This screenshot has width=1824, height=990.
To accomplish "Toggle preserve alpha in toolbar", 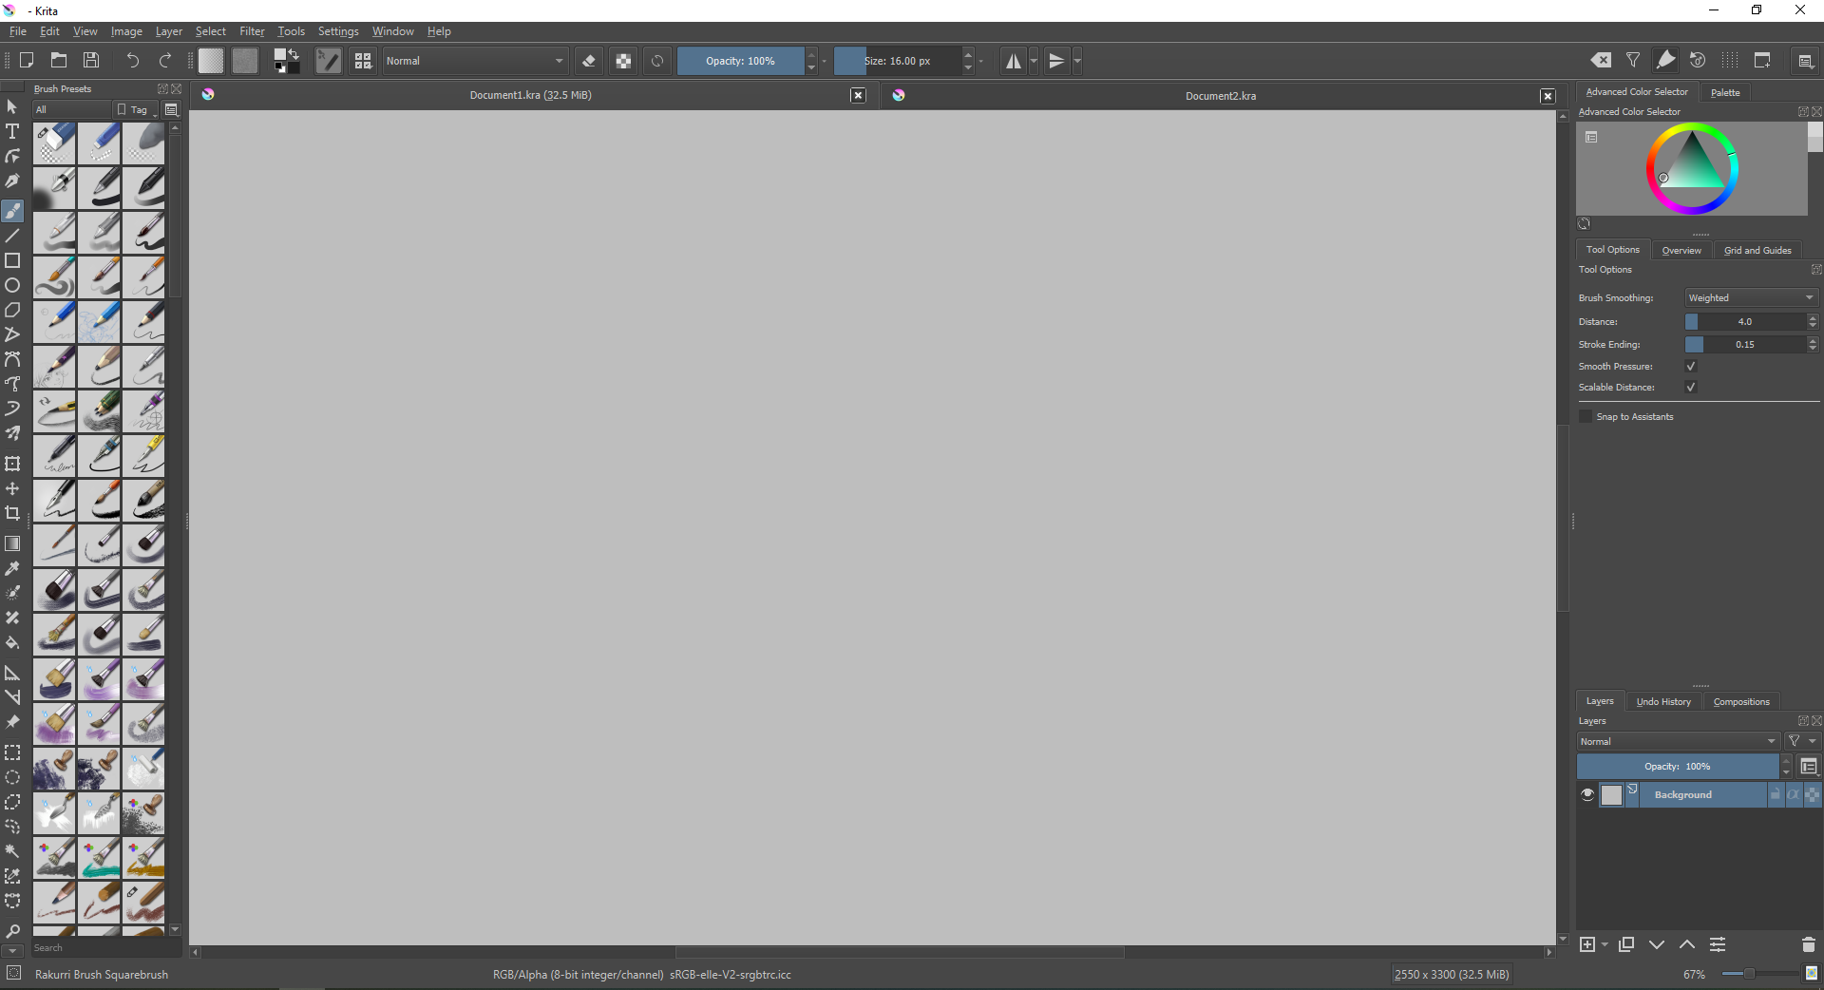I will pos(623,61).
